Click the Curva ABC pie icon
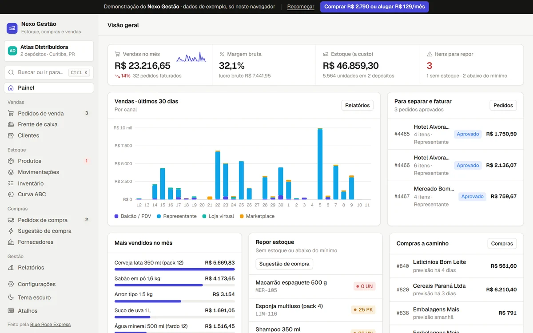Screen dimensions: 533x333 point(11,194)
